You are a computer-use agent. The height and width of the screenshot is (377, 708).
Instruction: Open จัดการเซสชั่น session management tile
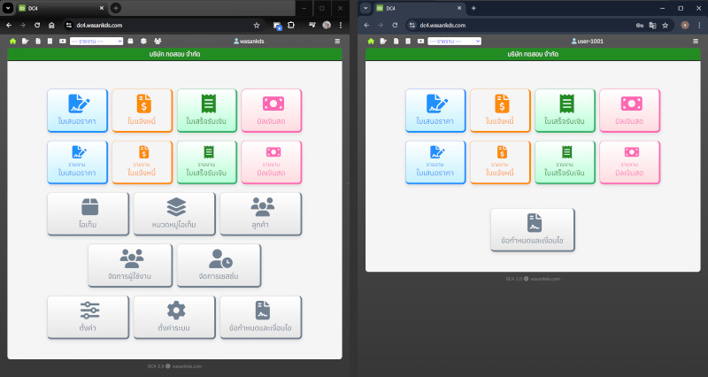click(219, 265)
